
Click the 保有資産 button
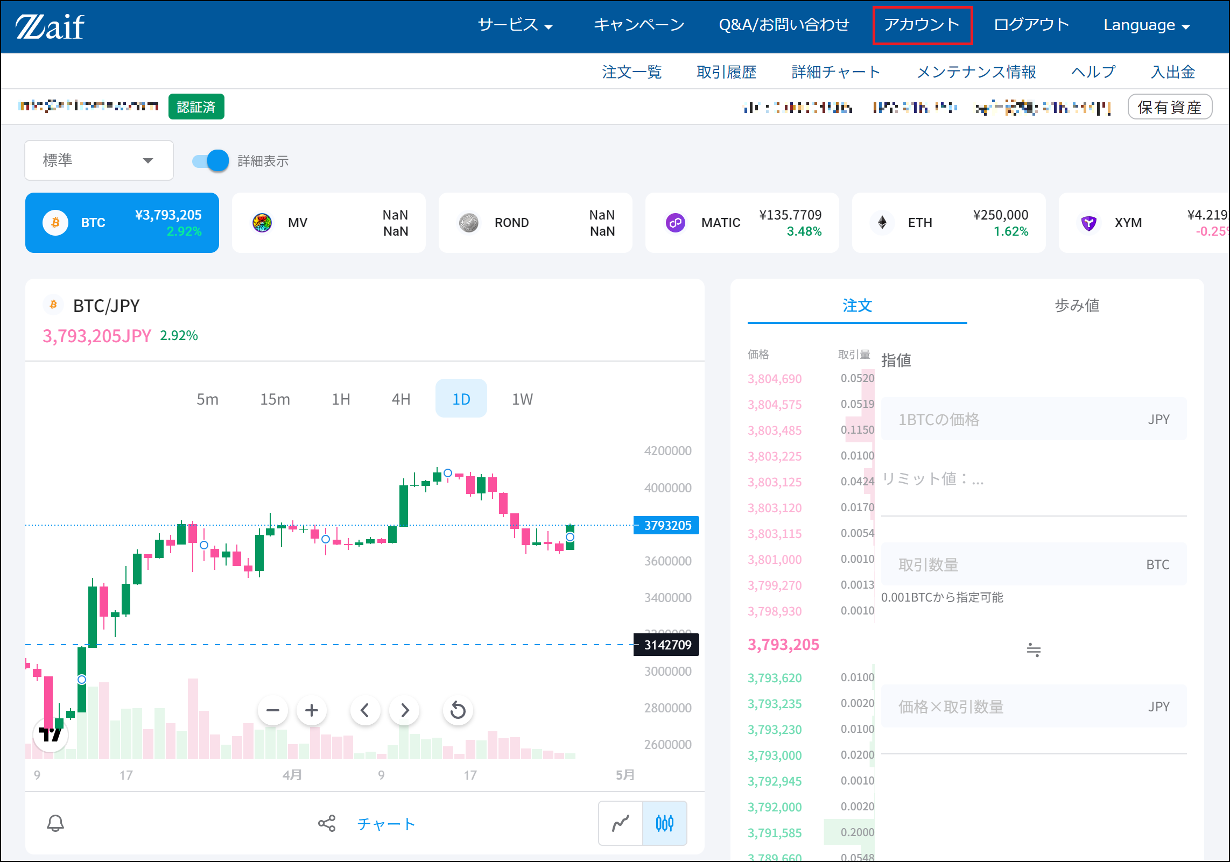click(1170, 107)
